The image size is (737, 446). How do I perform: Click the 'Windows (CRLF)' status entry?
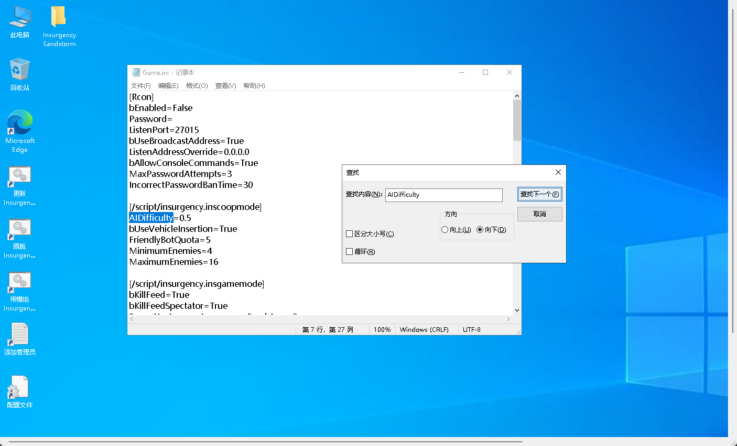click(424, 330)
